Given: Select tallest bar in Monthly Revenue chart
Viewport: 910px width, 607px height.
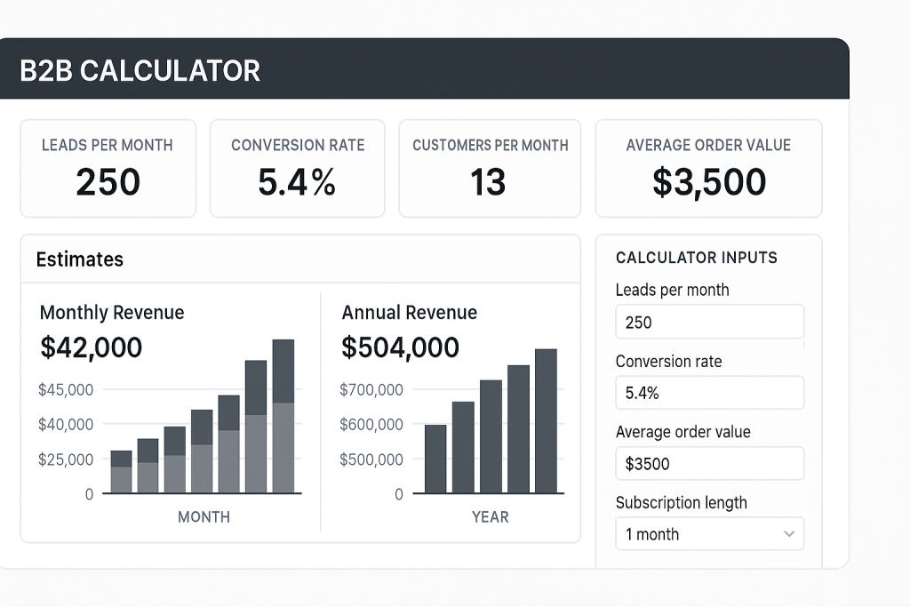Looking at the screenshot, I should [283, 416].
